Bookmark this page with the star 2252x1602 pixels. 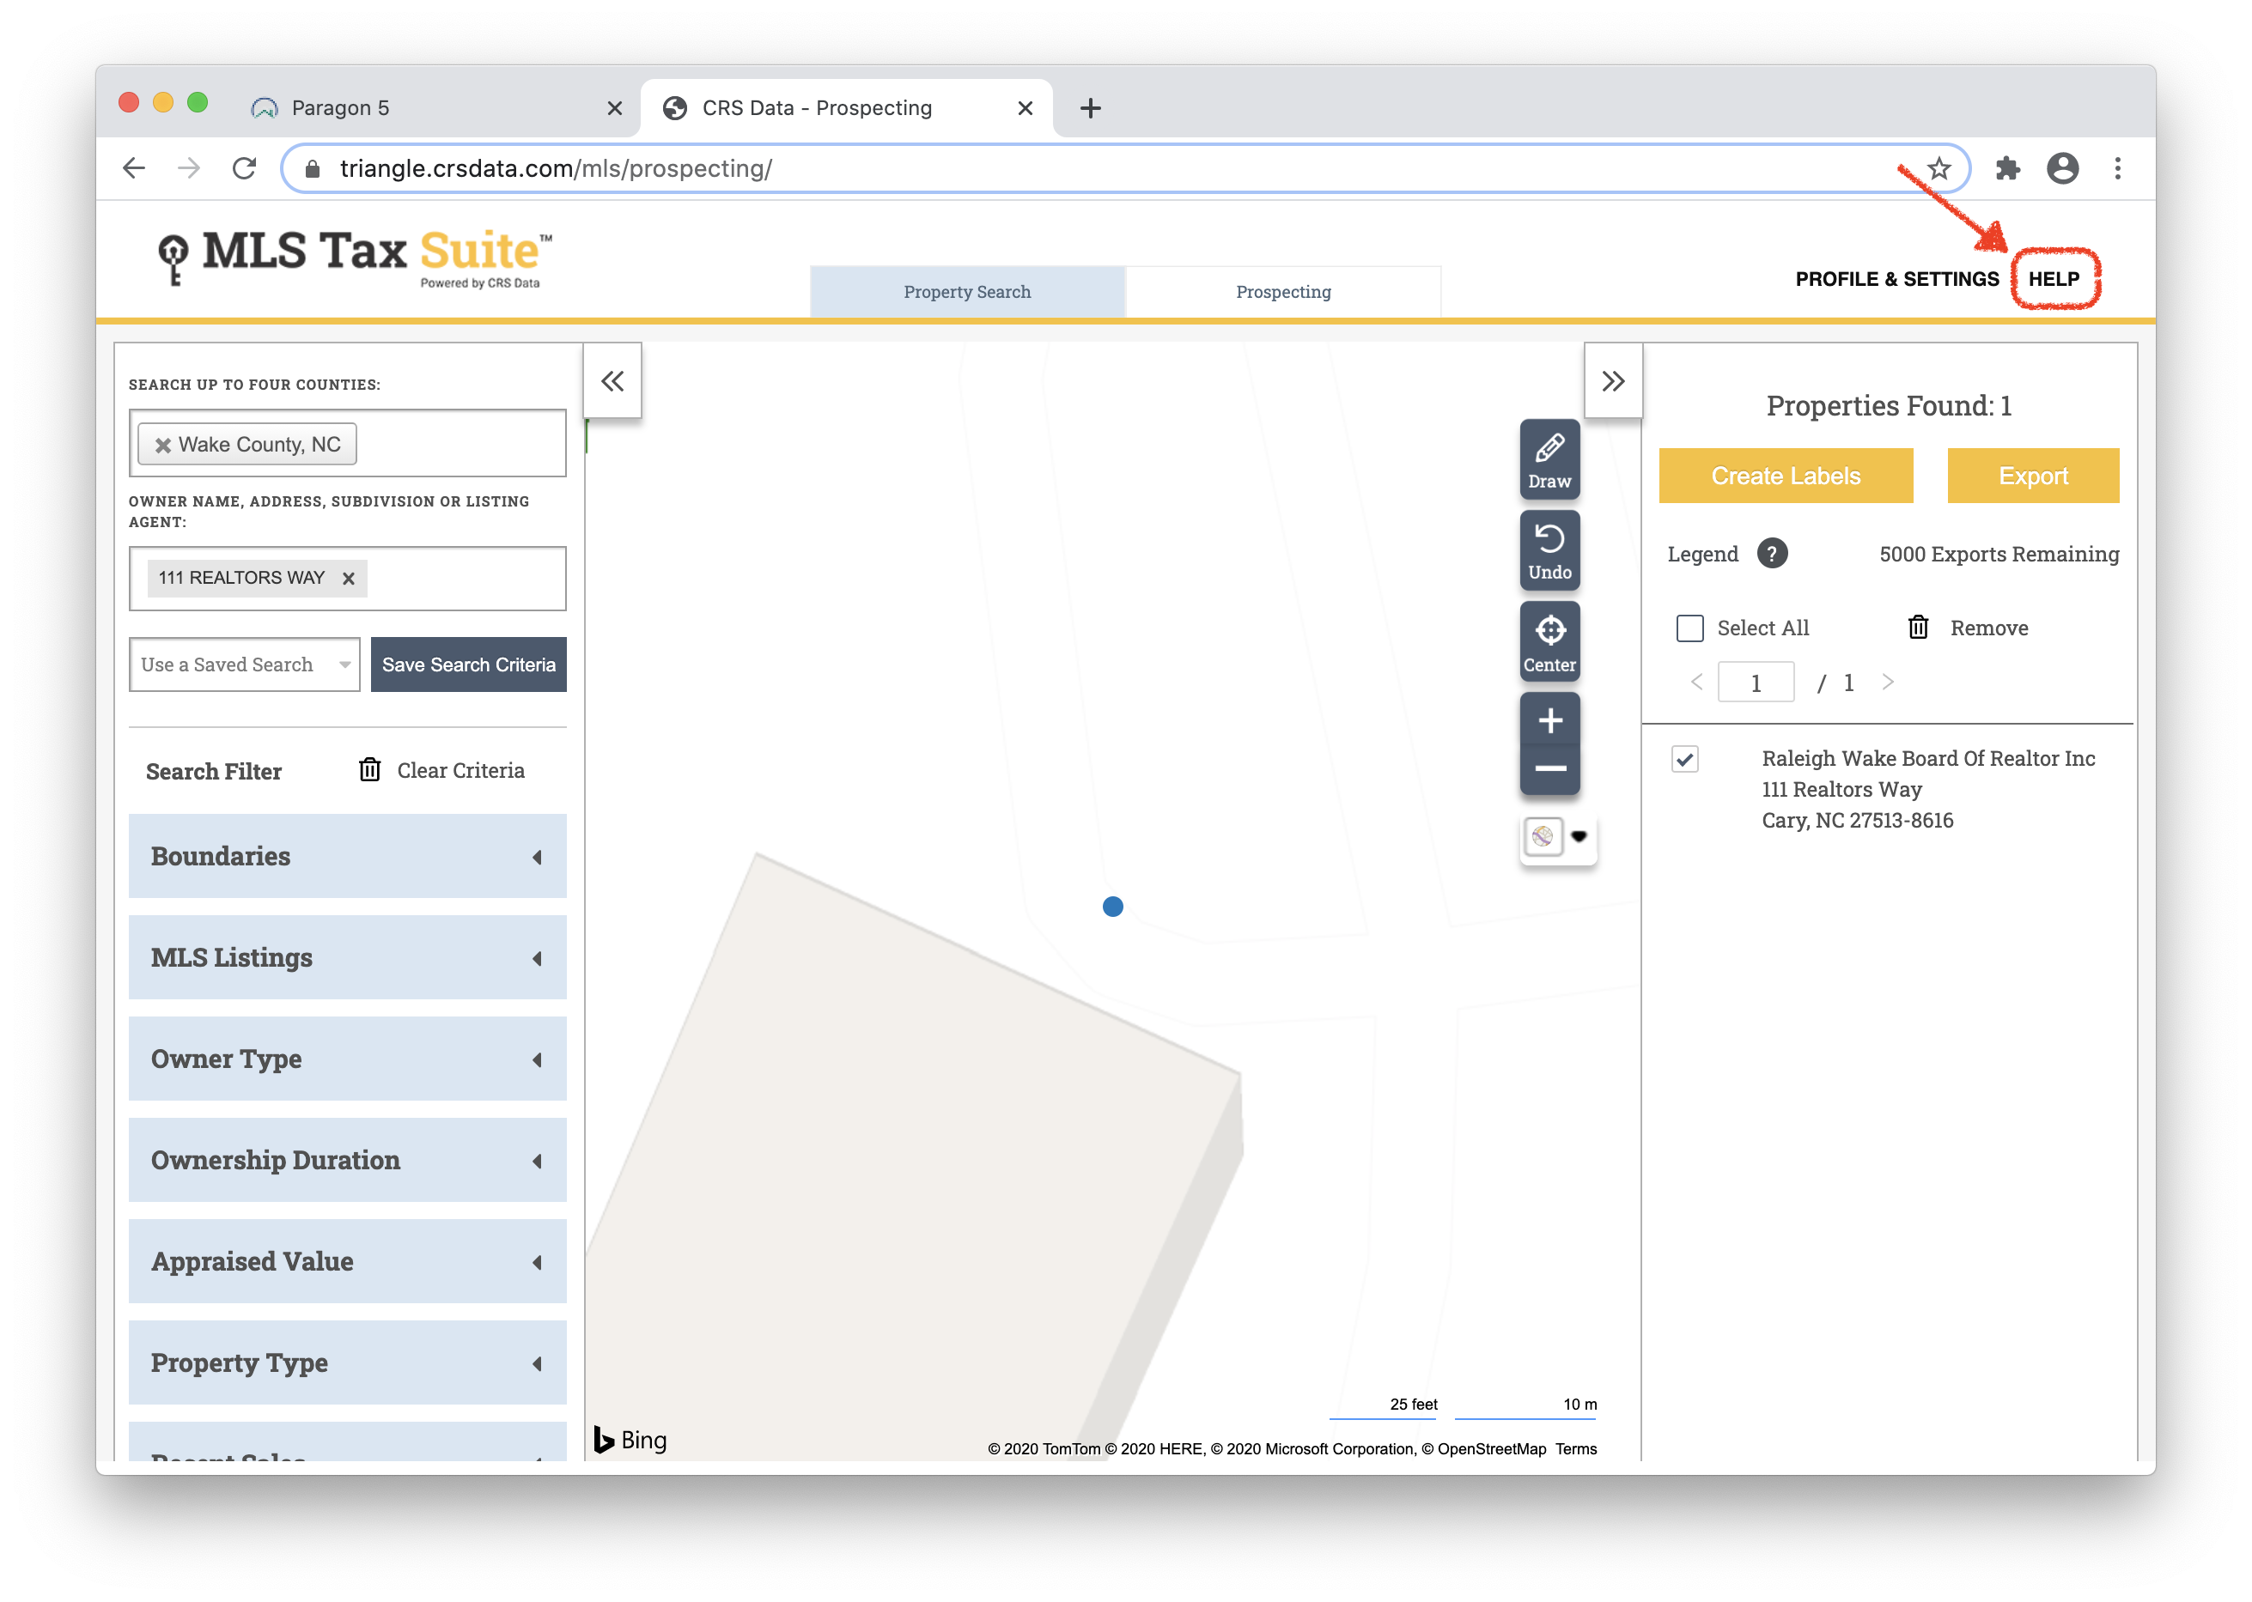1939,168
